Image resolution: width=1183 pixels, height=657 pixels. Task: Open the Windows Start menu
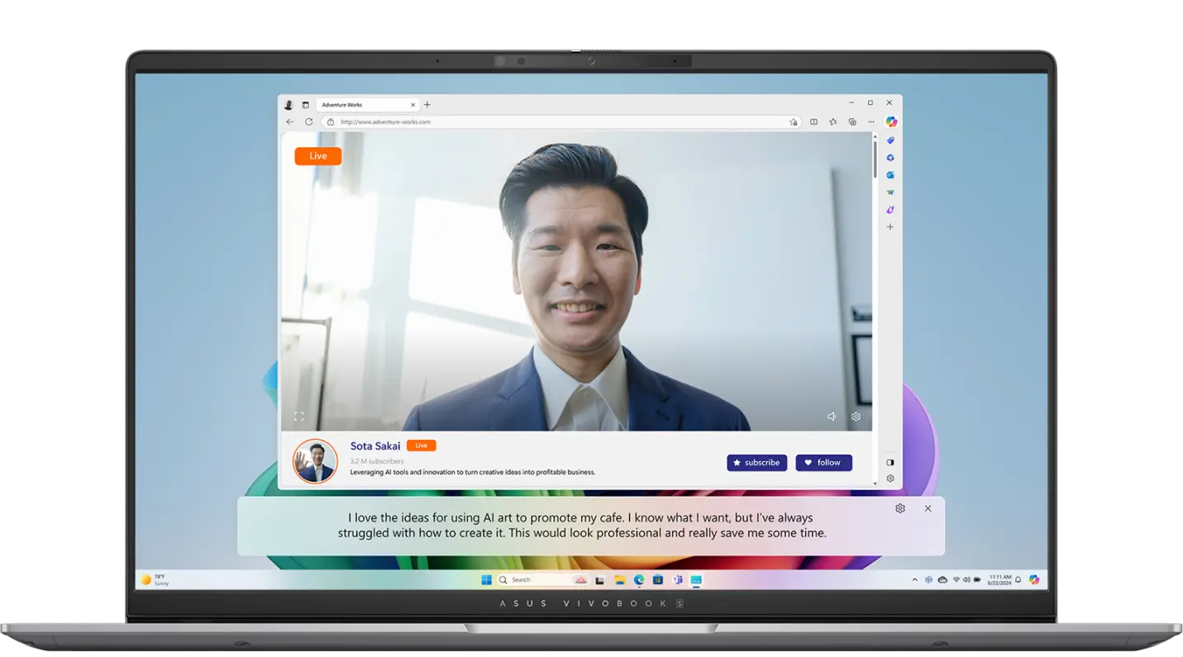pyautogui.click(x=486, y=580)
